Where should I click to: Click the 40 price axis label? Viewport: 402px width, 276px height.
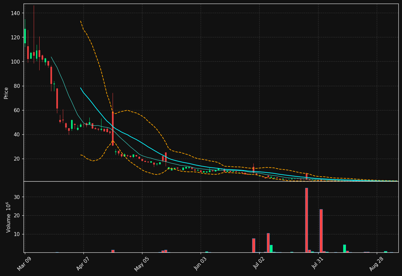pyautogui.click(x=17, y=134)
